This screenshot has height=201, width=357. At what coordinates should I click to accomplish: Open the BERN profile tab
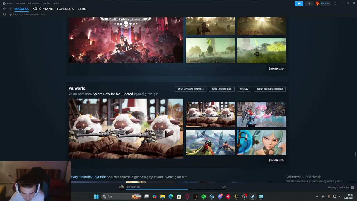click(x=82, y=9)
